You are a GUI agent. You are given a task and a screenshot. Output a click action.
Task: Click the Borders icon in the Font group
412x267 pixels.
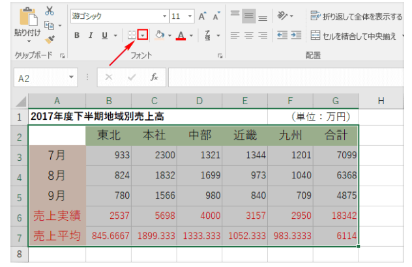(132, 35)
